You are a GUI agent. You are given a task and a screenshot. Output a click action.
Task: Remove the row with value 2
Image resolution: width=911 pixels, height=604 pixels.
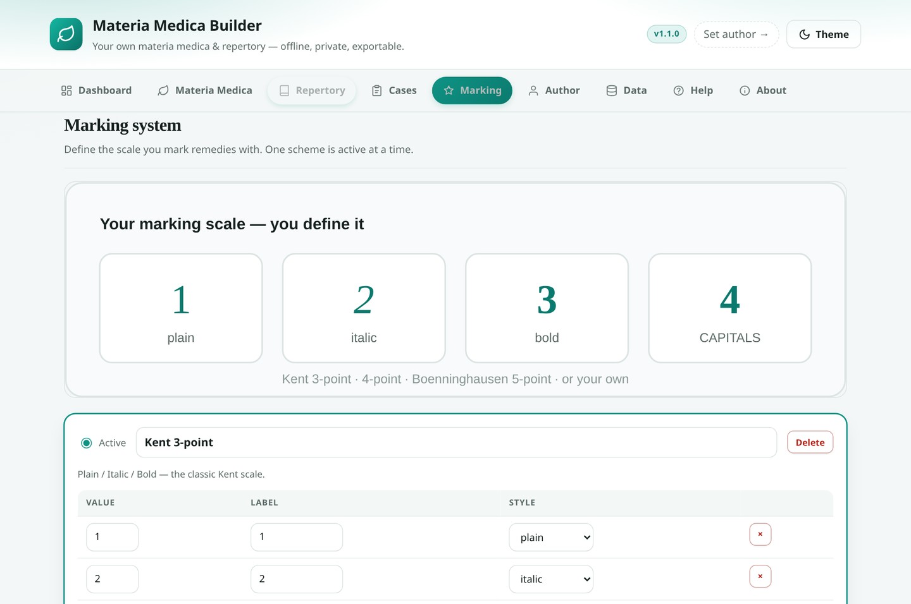[x=760, y=576]
